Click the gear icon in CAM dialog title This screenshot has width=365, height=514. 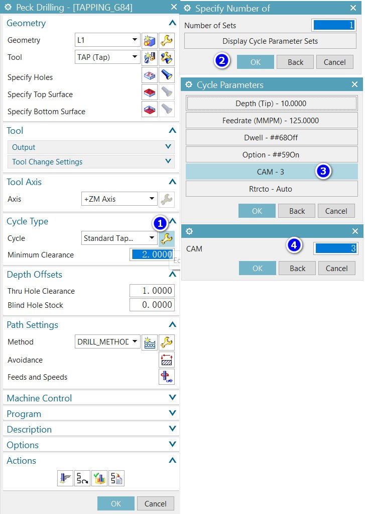click(189, 231)
